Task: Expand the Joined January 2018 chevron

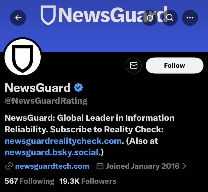Action: (x=184, y=166)
